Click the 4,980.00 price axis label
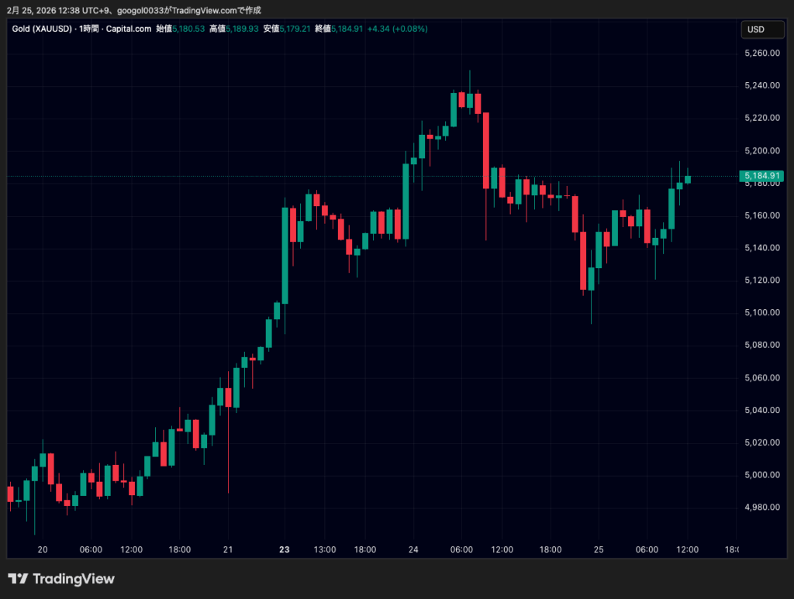Screen dimensions: 794x599 click(761, 507)
